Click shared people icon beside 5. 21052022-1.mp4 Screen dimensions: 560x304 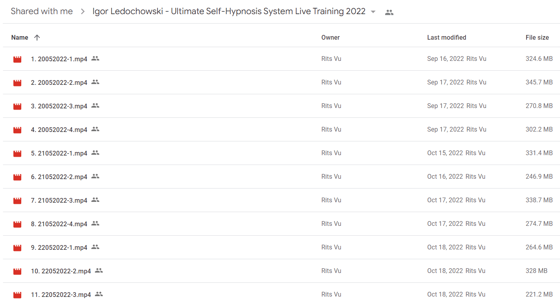pos(95,153)
